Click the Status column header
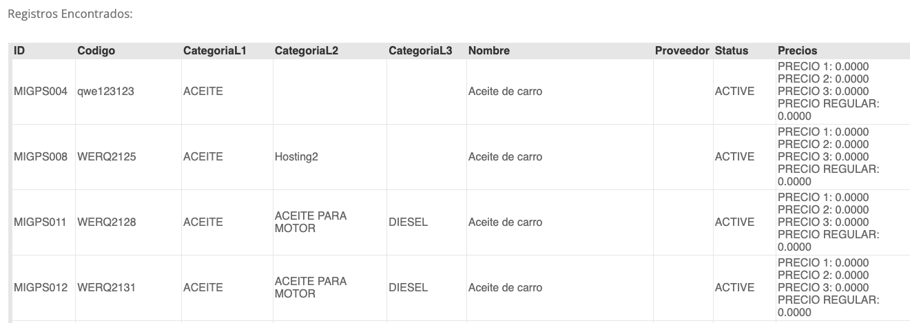 tap(732, 51)
